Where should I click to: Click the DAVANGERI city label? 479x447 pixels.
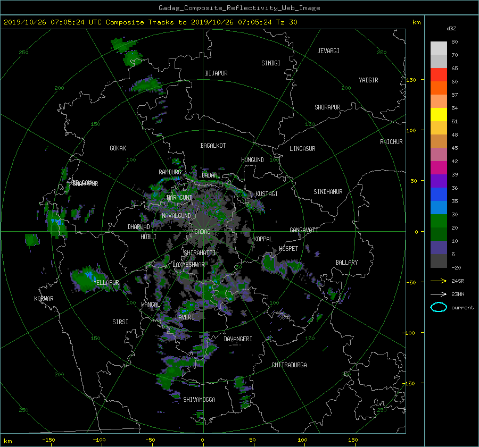pos(238,339)
